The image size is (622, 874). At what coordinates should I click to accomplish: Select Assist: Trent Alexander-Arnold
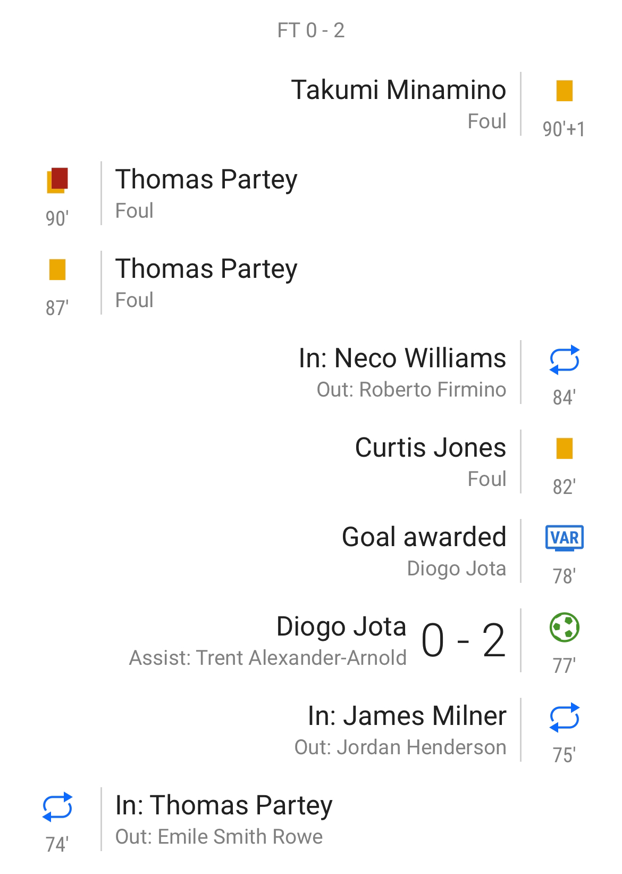point(268,658)
